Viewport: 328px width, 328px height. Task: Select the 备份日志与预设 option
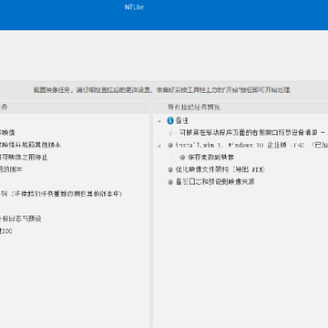click(x=21, y=219)
